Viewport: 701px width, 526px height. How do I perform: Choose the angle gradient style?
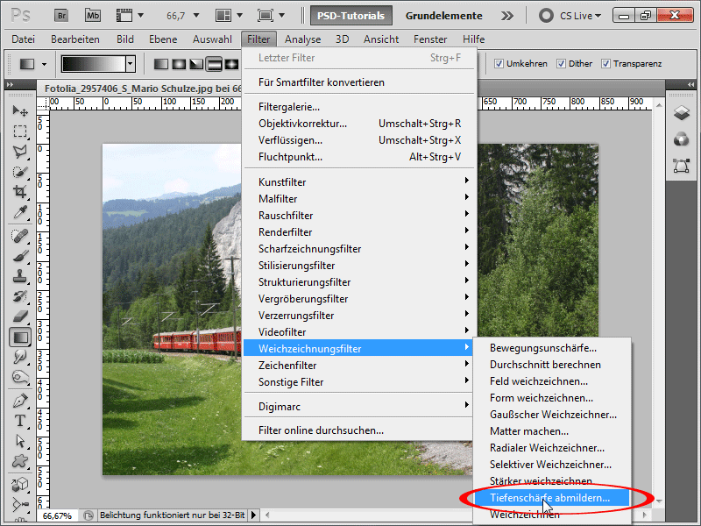click(196, 64)
